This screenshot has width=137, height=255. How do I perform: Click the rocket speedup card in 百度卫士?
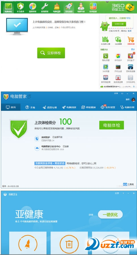point(28,243)
